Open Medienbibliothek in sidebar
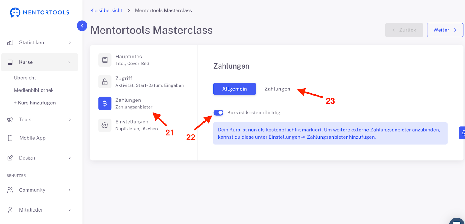The width and height of the screenshot is (465, 224). [34, 90]
